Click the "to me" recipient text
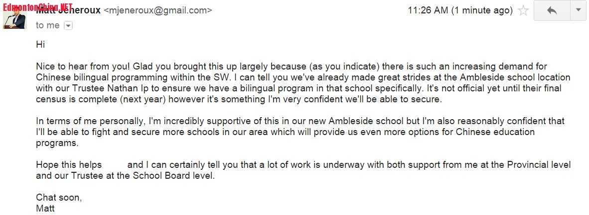Viewport: 589px width, 215px height. coord(47,25)
